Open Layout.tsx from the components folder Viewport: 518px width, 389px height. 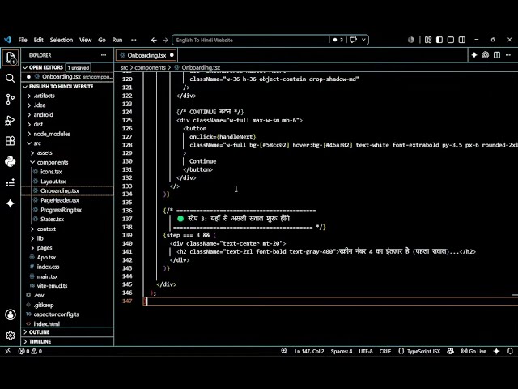(x=53, y=182)
